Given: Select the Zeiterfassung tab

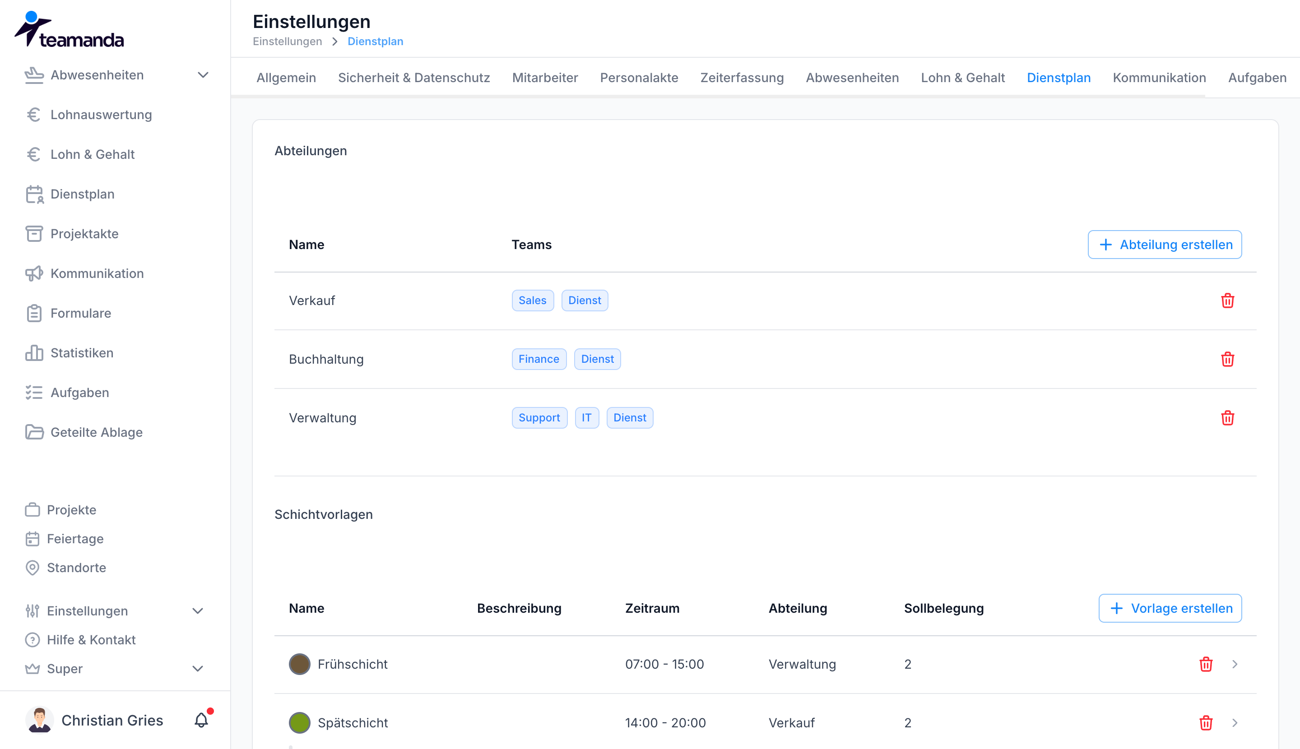Looking at the screenshot, I should click(x=742, y=78).
